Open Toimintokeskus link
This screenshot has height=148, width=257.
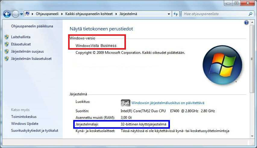coord(24,117)
